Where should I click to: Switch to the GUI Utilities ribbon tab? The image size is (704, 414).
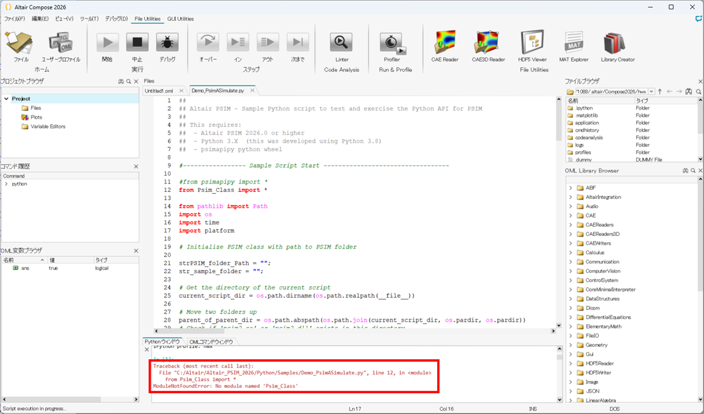180,19
